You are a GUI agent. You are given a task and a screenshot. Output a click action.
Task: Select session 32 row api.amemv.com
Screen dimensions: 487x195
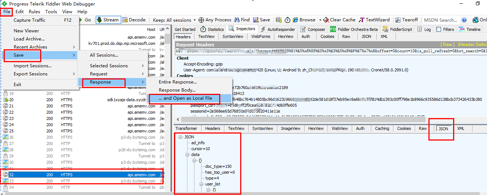coord(83,175)
